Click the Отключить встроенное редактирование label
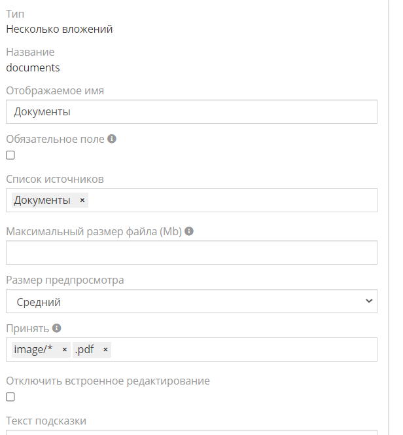This screenshot has height=435, width=403. click(108, 381)
